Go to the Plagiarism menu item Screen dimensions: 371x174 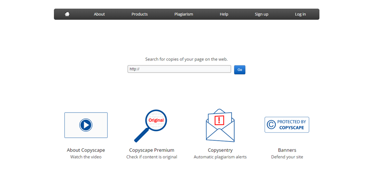pos(184,14)
